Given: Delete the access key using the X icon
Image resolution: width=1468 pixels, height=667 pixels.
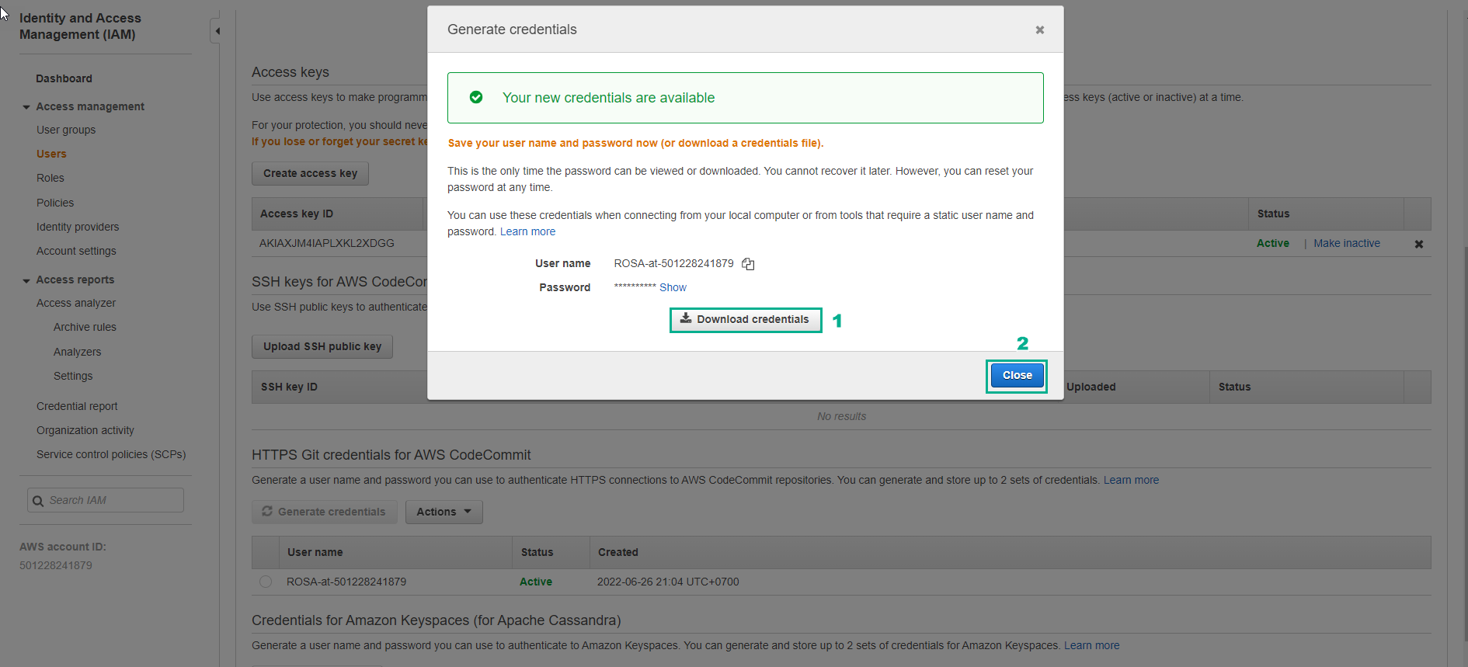Looking at the screenshot, I should [1418, 244].
